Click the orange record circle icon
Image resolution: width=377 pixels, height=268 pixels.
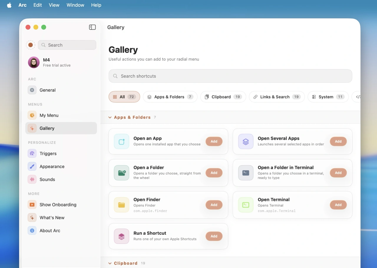click(30, 45)
